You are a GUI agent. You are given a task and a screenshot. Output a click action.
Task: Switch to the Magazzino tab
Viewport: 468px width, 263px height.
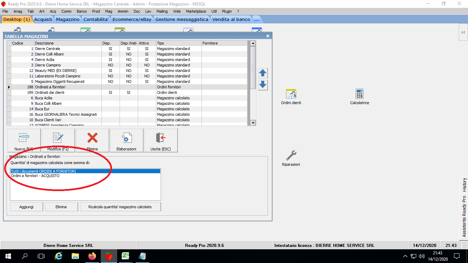tap(68, 20)
